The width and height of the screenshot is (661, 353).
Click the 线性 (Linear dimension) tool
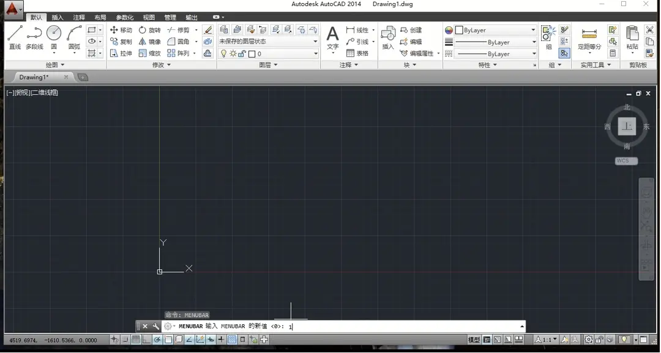(357, 30)
